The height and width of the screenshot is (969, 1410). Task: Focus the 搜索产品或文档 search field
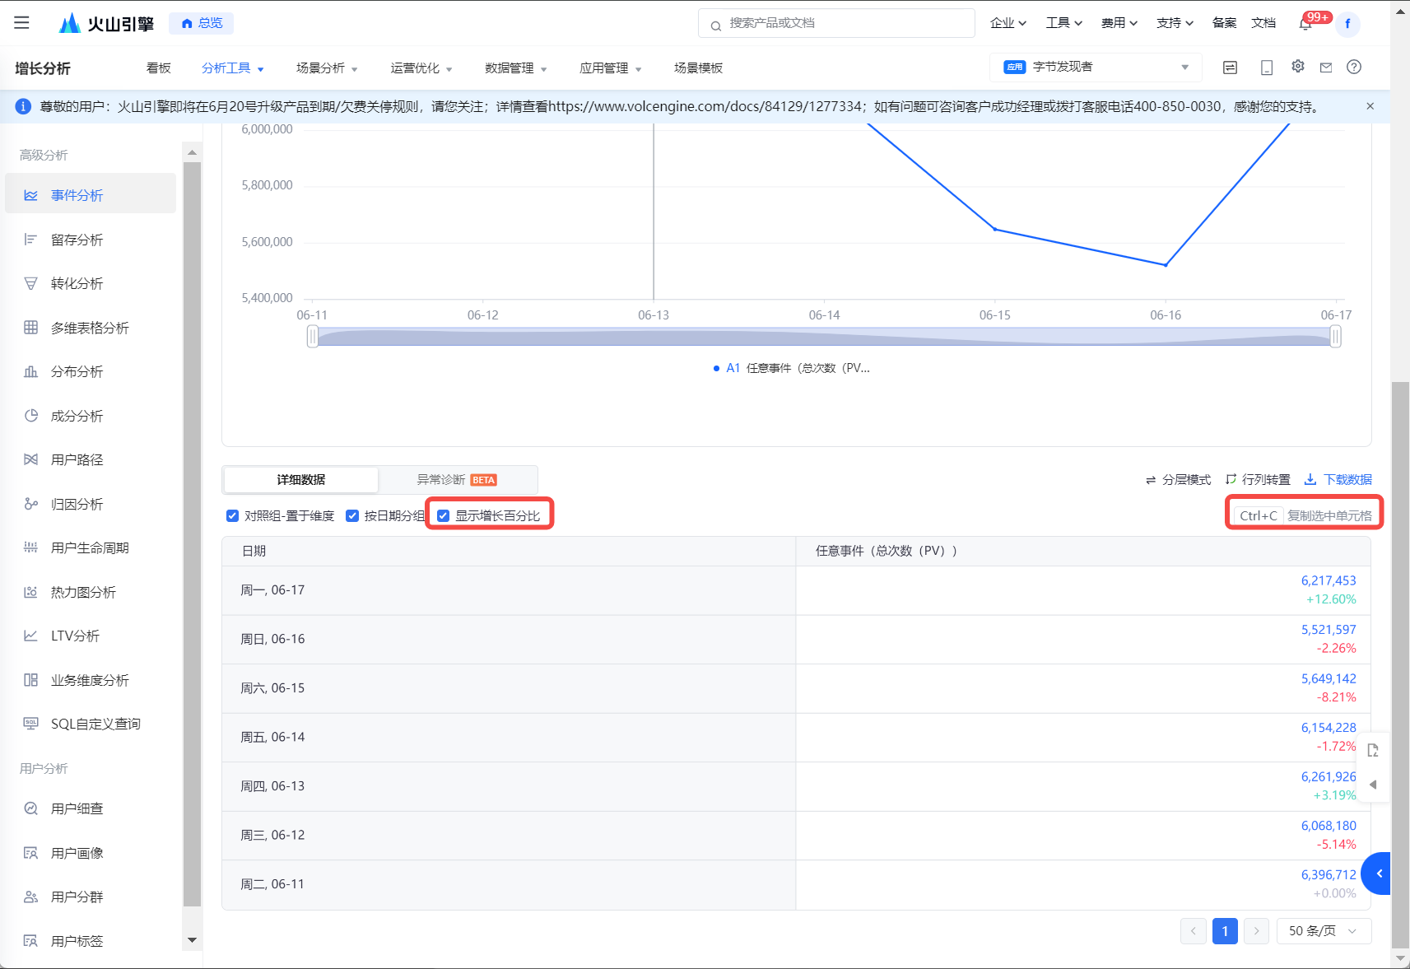pos(836,23)
